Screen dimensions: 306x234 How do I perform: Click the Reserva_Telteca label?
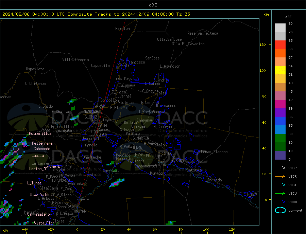click(x=203, y=33)
